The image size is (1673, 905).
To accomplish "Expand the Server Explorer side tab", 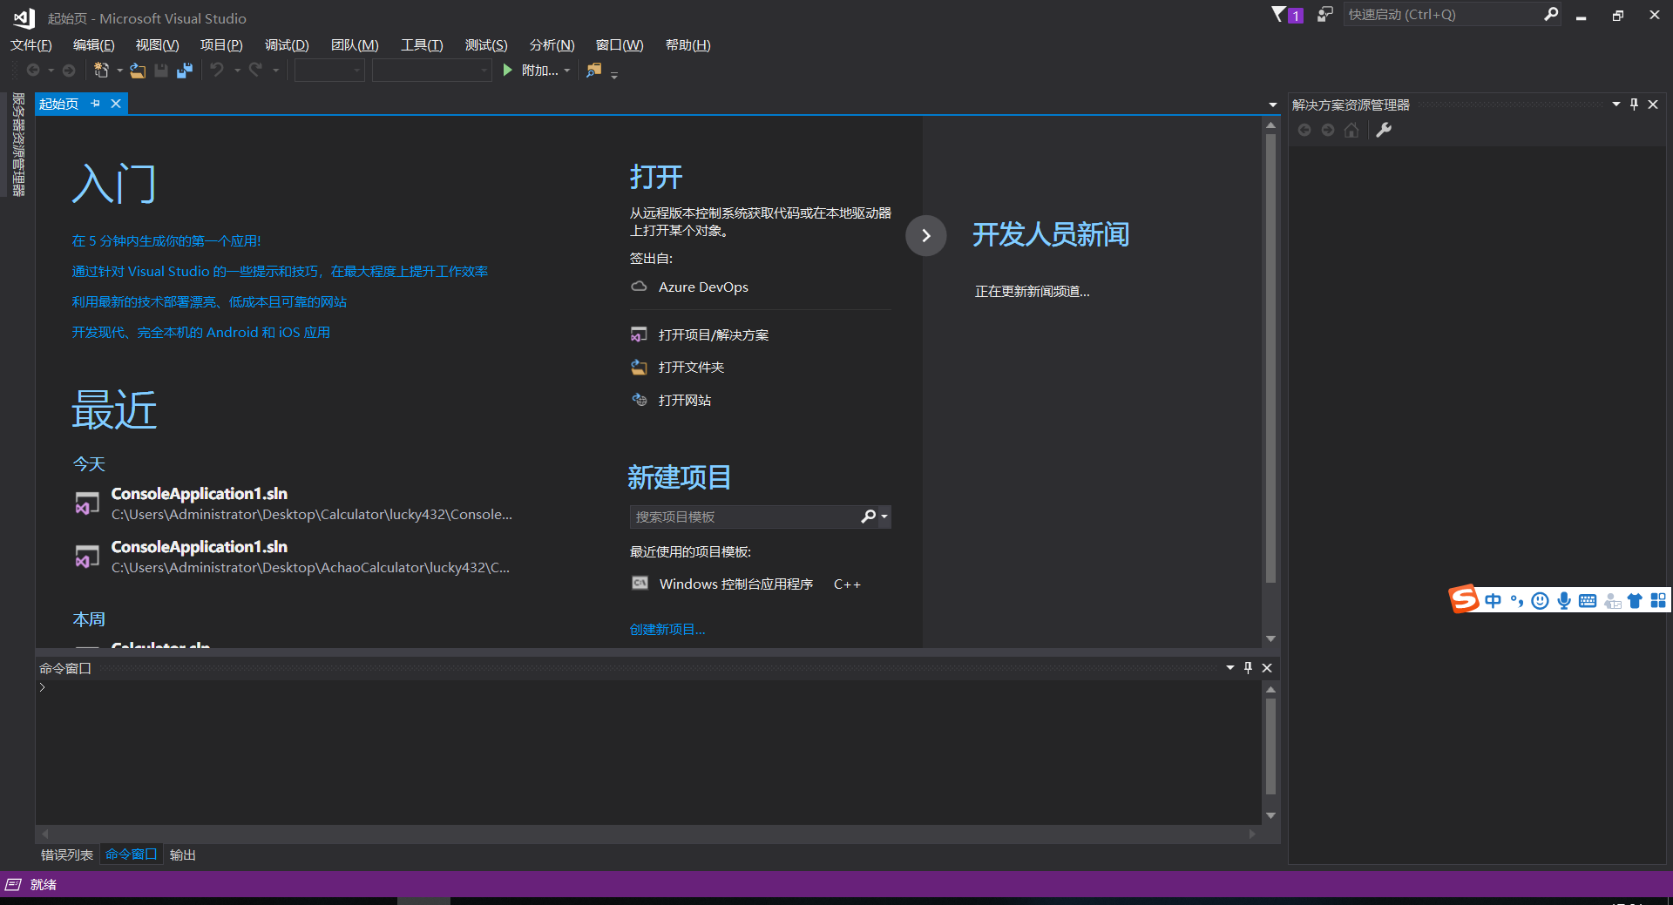I will 18,145.
